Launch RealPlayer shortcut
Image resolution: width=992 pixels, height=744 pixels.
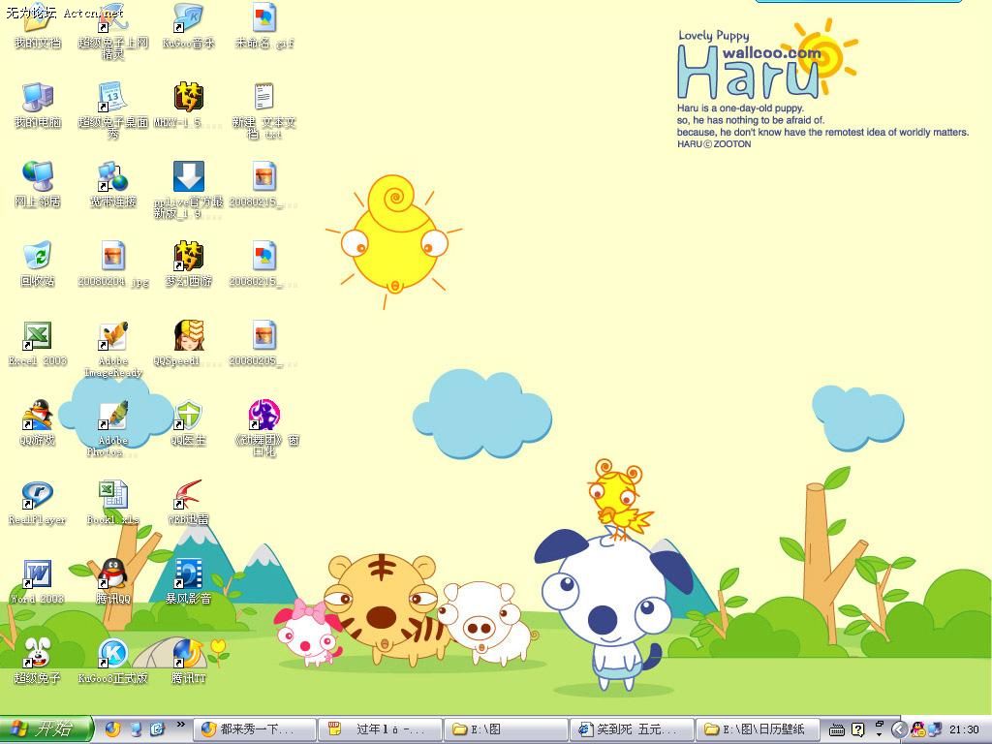pyautogui.click(x=38, y=503)
